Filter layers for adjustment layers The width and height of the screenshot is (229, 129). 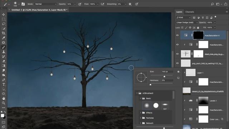(x=198, y=18)
